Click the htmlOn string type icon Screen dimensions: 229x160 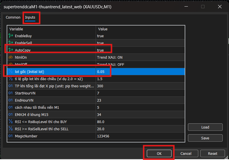[11, 57]
